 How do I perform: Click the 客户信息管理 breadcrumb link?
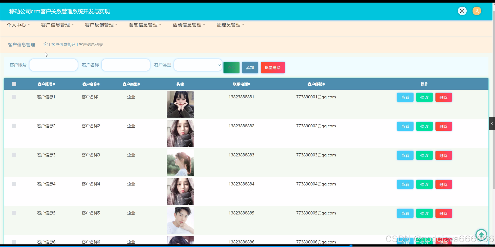tap(63, 45)
